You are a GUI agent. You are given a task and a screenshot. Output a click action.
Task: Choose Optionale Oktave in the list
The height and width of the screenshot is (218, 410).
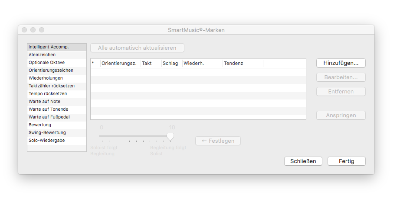57,63
